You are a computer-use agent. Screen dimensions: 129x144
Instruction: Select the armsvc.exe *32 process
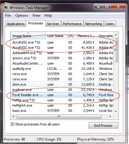[x=62, y=58]
